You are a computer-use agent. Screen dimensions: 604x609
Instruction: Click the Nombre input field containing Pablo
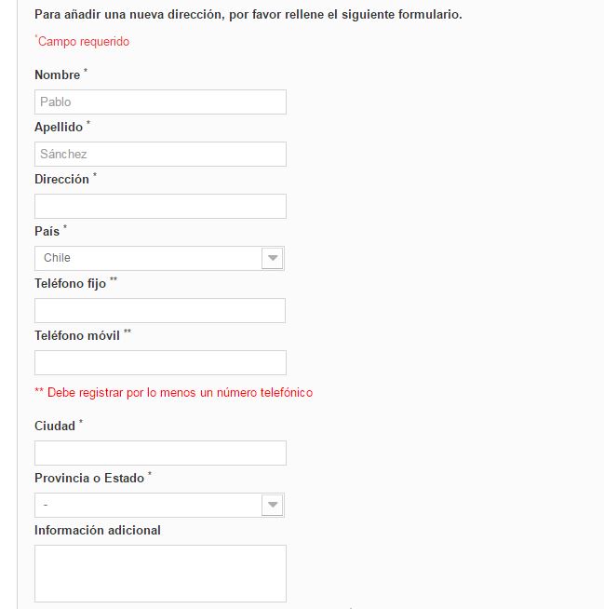(160, 102)
